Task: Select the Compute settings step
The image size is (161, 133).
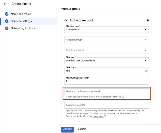Action: (21, 21)
